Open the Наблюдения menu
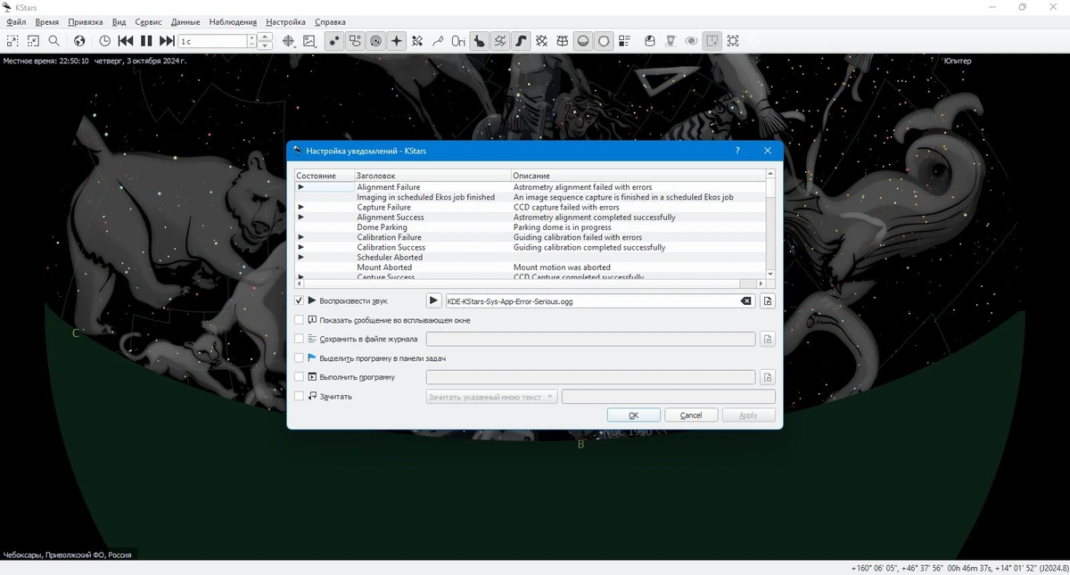 pos(233,21)
